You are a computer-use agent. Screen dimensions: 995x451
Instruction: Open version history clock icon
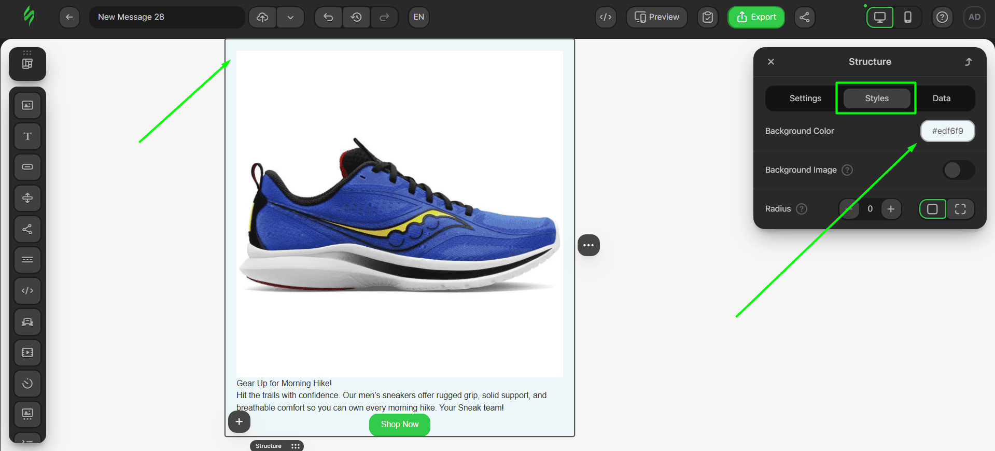[356, 17]
